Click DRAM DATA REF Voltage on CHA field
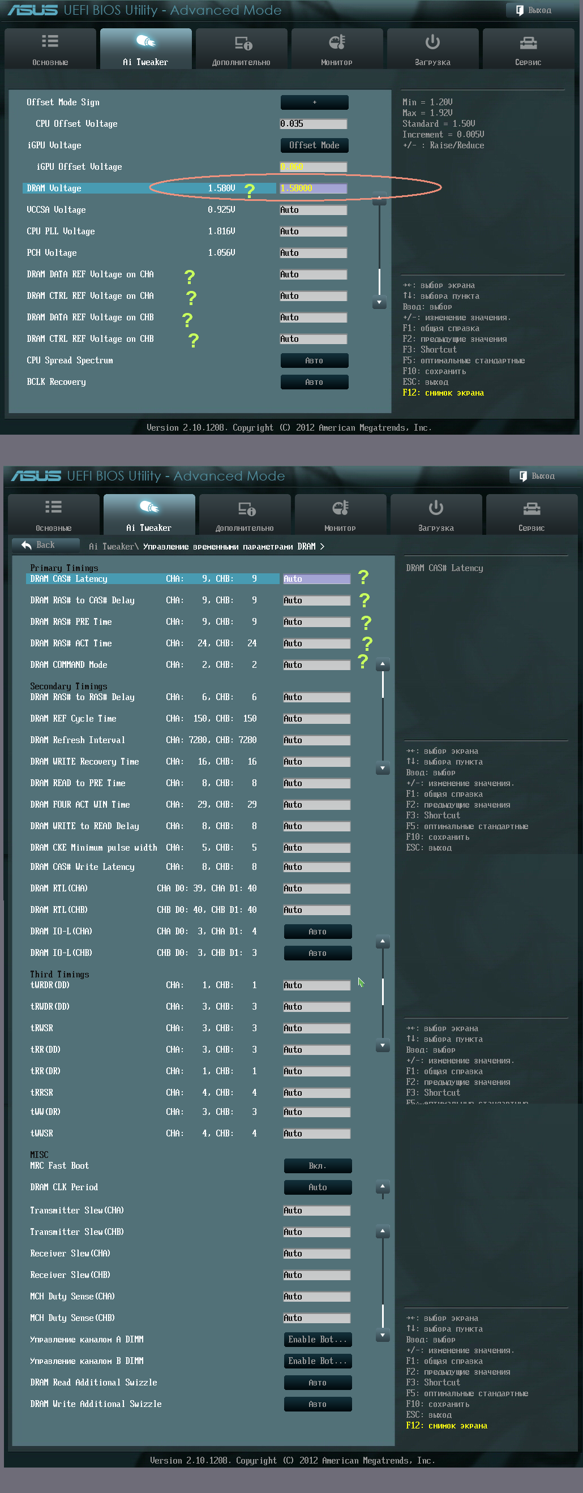The height and width of the screenshot is (1493, 583). click(x=314, y=274)
